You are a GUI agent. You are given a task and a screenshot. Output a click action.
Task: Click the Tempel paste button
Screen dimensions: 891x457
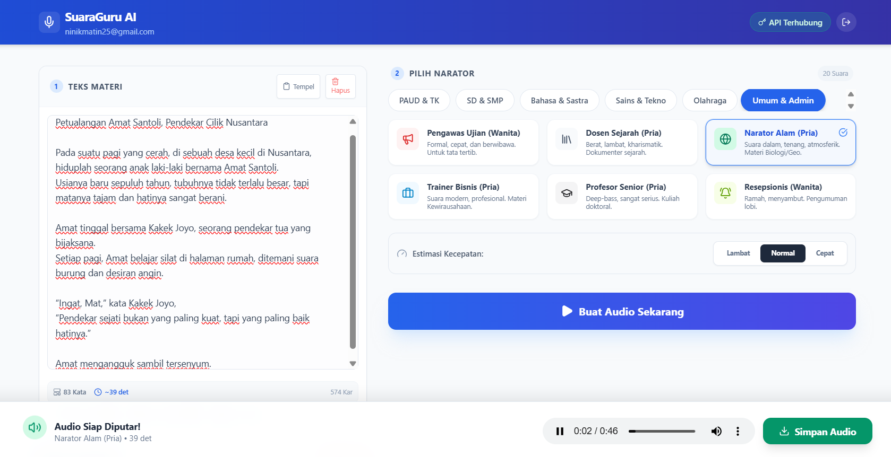point(298,86)
